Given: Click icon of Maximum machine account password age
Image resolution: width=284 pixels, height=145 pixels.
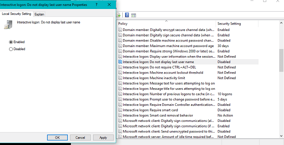Looking at the screenshot, I should 120,46.
